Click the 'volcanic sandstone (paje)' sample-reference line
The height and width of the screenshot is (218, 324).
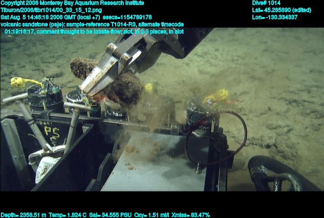[92, 25]
